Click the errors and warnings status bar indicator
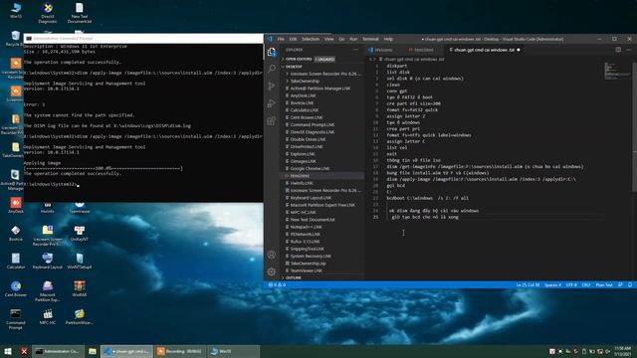Screen dimensions: 637x358 point(277,285)
